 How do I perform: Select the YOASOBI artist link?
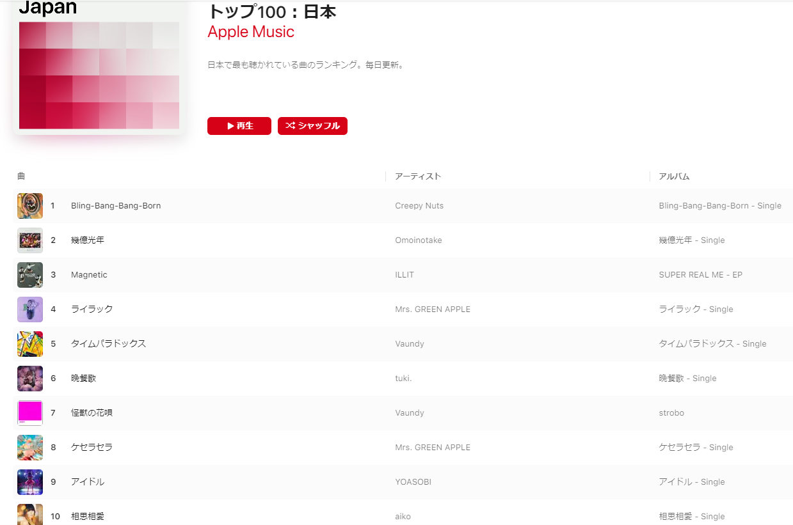click(x=413, y=482)
